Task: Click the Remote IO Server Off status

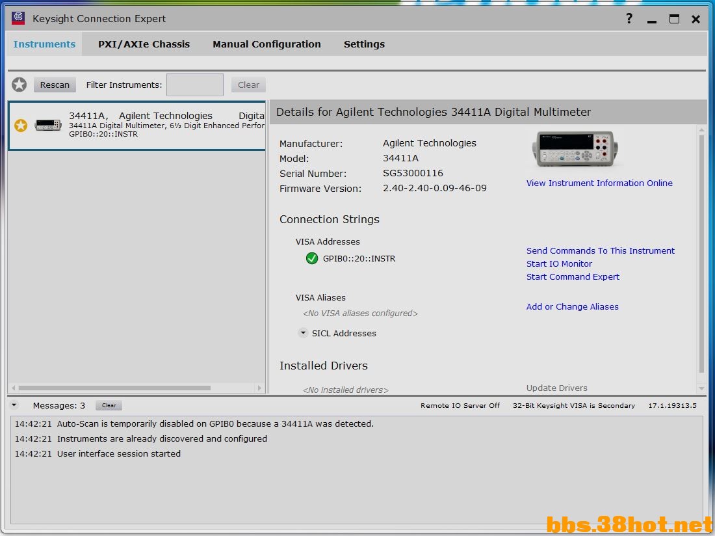Action: (460, 405)
